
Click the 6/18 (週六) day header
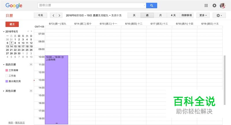(185, 24)
